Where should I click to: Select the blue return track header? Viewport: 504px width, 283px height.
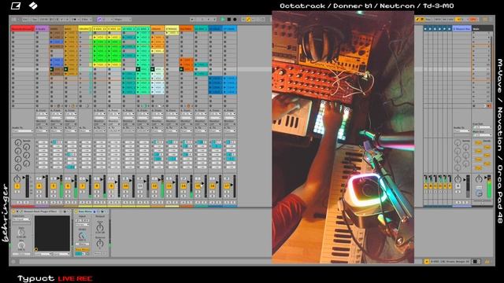coord(462,28)
